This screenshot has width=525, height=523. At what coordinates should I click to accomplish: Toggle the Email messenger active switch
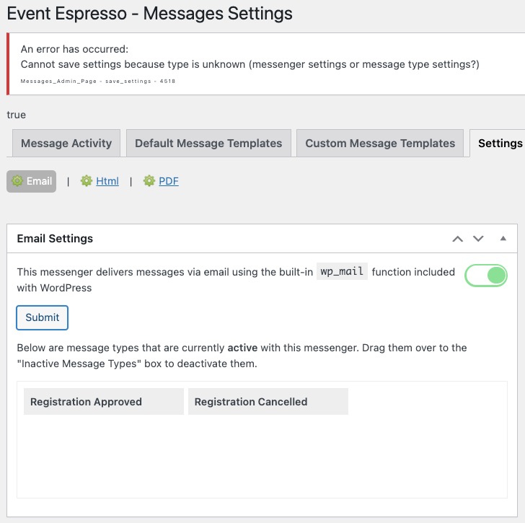(486, 275)
